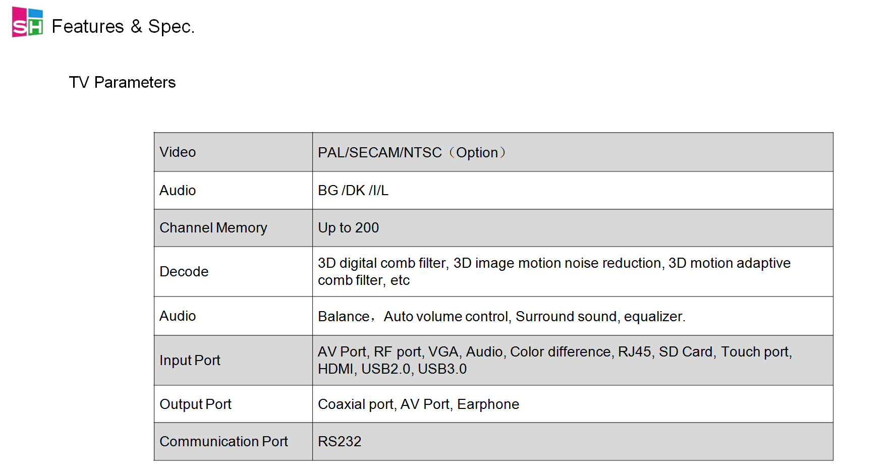Click the Communication Port label
The height and width of the screenshot is (475, 896).
[x=223, y=441]
